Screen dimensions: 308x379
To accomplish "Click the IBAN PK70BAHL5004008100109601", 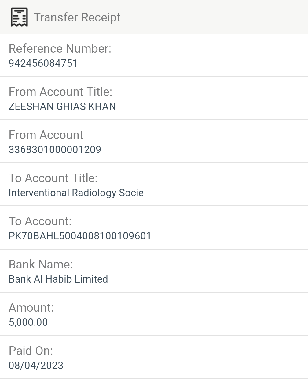I will click(x=80, y=236).
